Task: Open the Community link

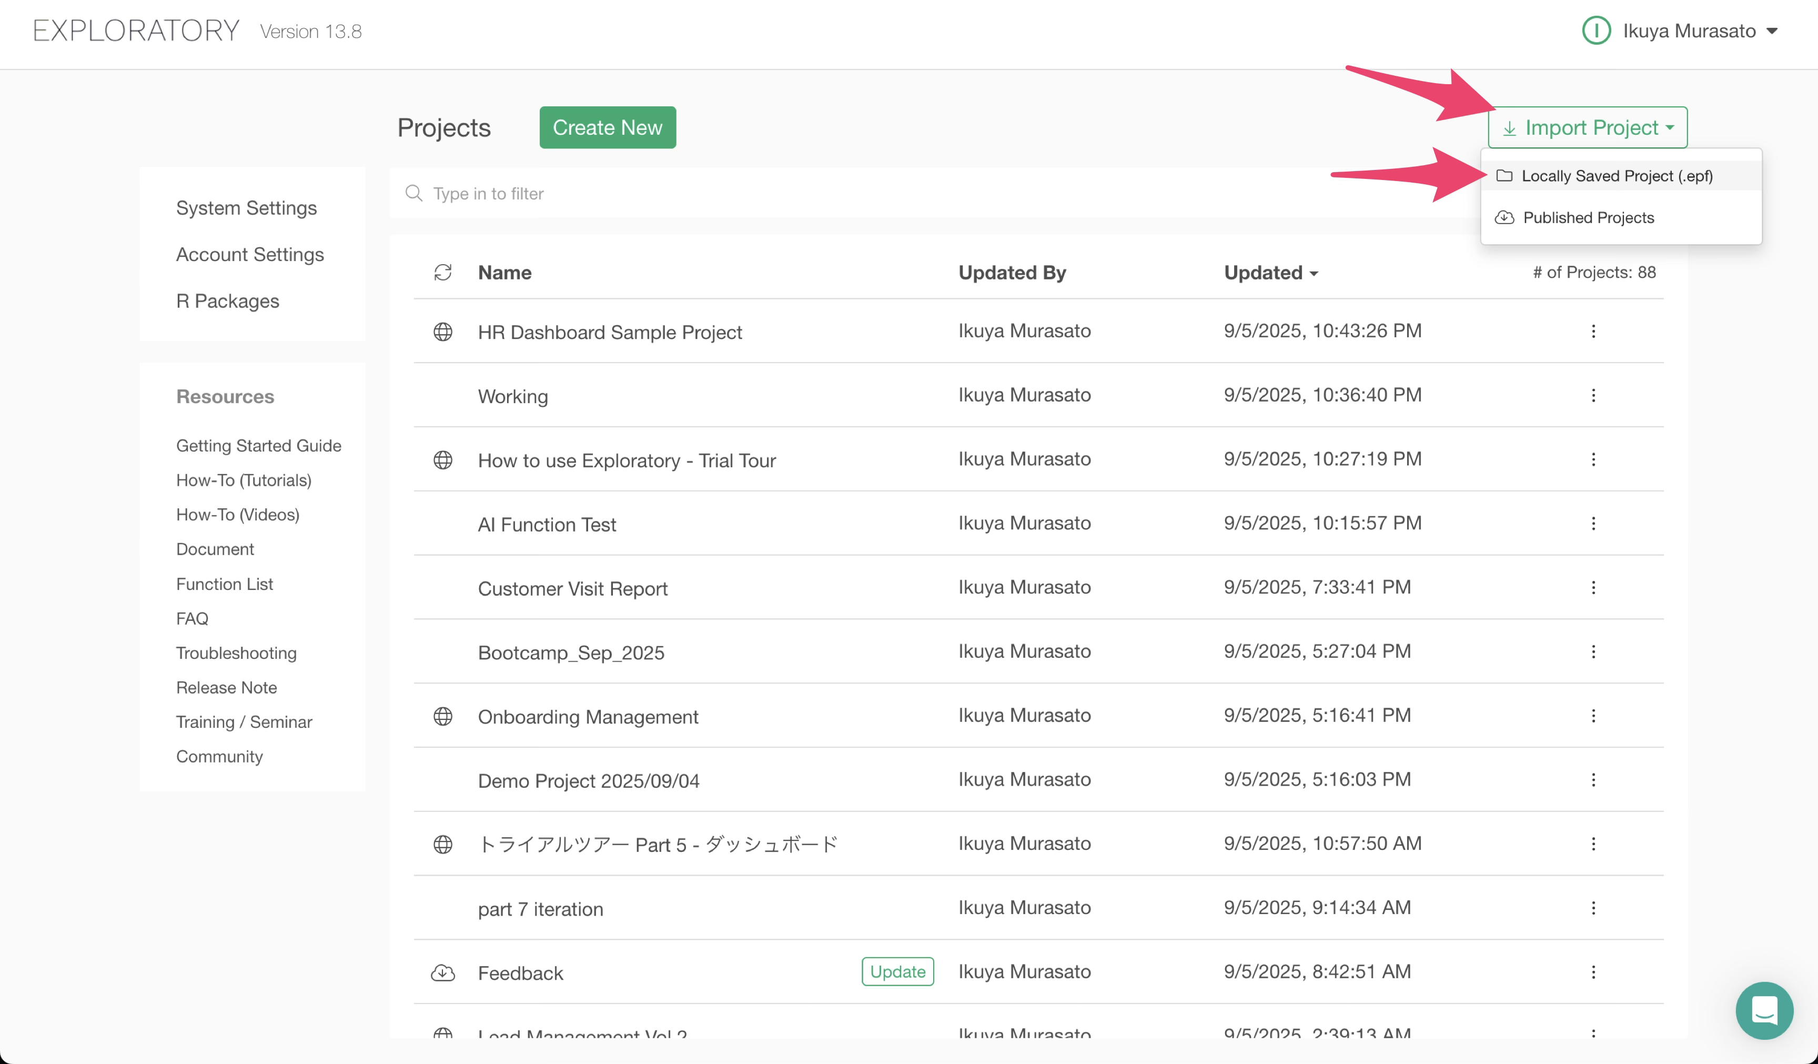Action: click(x=219, y=757)
